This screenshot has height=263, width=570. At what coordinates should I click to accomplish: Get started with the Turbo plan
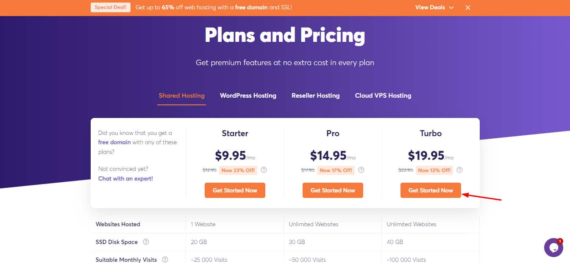click(431, 190)
